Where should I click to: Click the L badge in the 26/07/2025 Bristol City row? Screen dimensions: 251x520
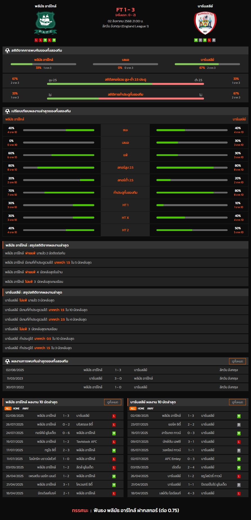[x=114, y=425]
